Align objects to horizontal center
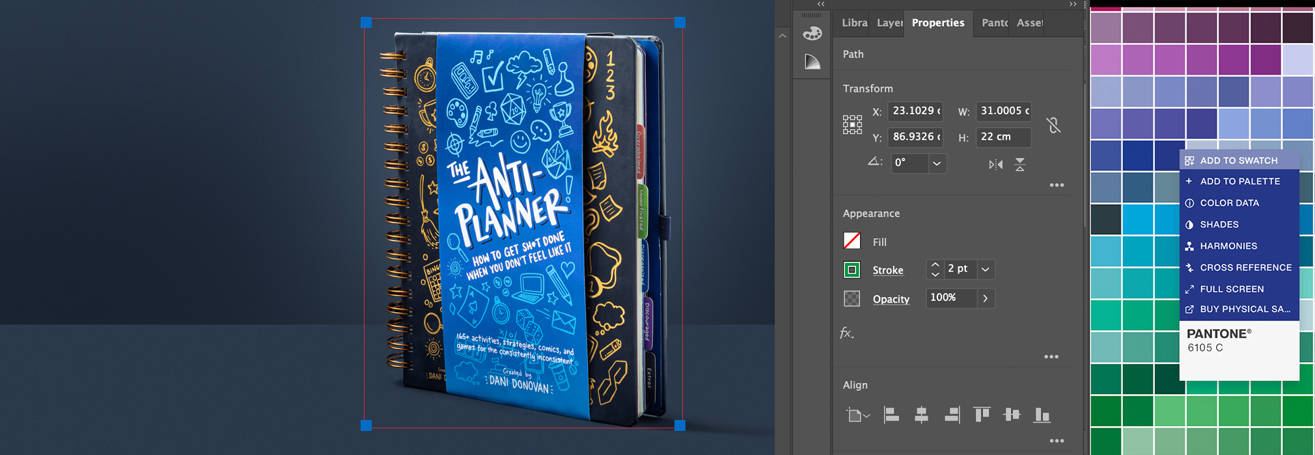The width and height of the screenshot is (1315, 455). coord(921,415)
